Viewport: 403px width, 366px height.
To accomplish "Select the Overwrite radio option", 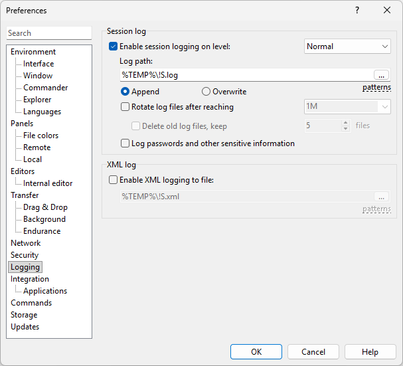I will tap(206, 92).
